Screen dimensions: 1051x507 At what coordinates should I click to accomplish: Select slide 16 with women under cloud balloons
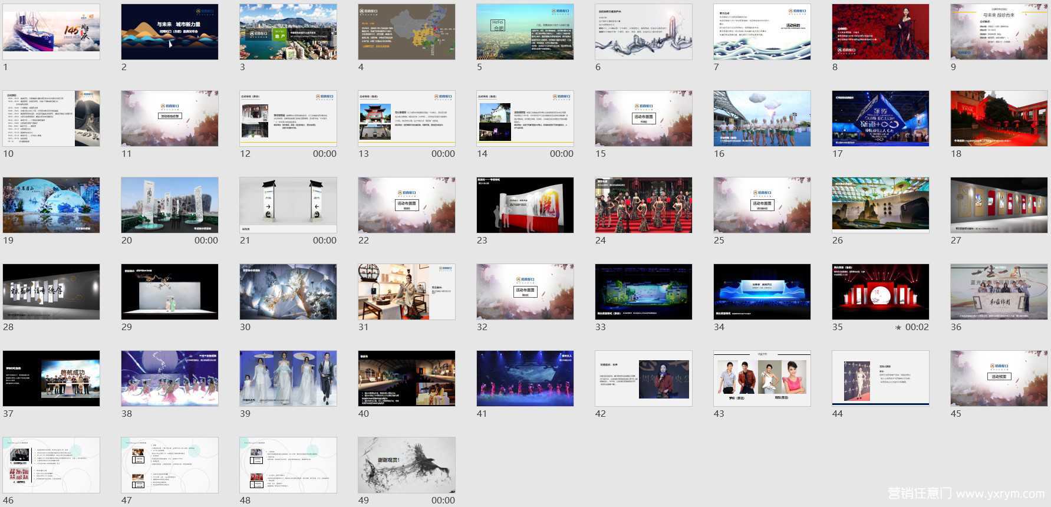pos(762,118)
